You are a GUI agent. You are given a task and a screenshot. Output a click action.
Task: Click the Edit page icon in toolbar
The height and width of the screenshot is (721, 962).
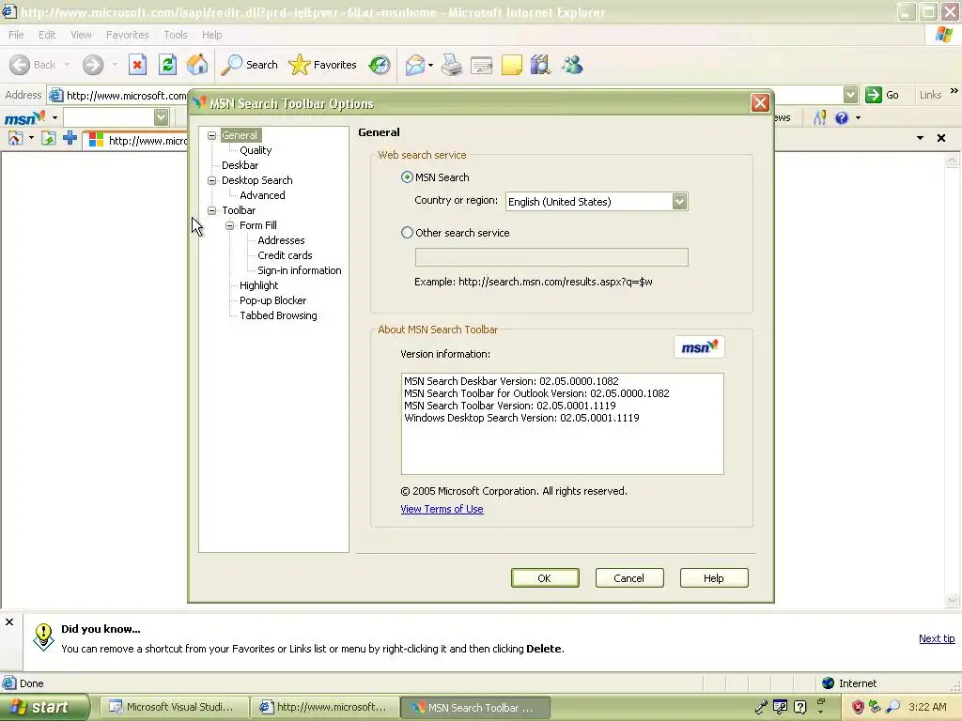click(x=482, y=65)
